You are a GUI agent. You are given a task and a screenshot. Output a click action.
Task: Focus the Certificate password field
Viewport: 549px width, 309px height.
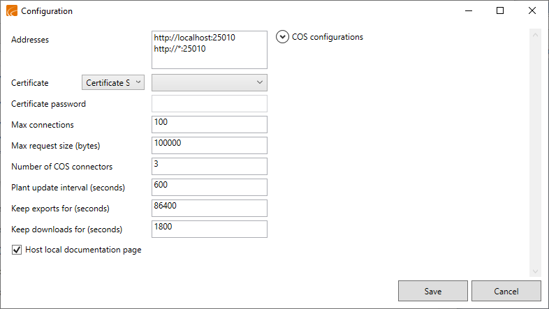[210, 103]
